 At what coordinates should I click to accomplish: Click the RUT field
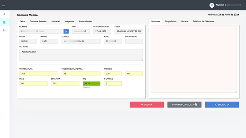pyautogui.click(x=81, y=31)
